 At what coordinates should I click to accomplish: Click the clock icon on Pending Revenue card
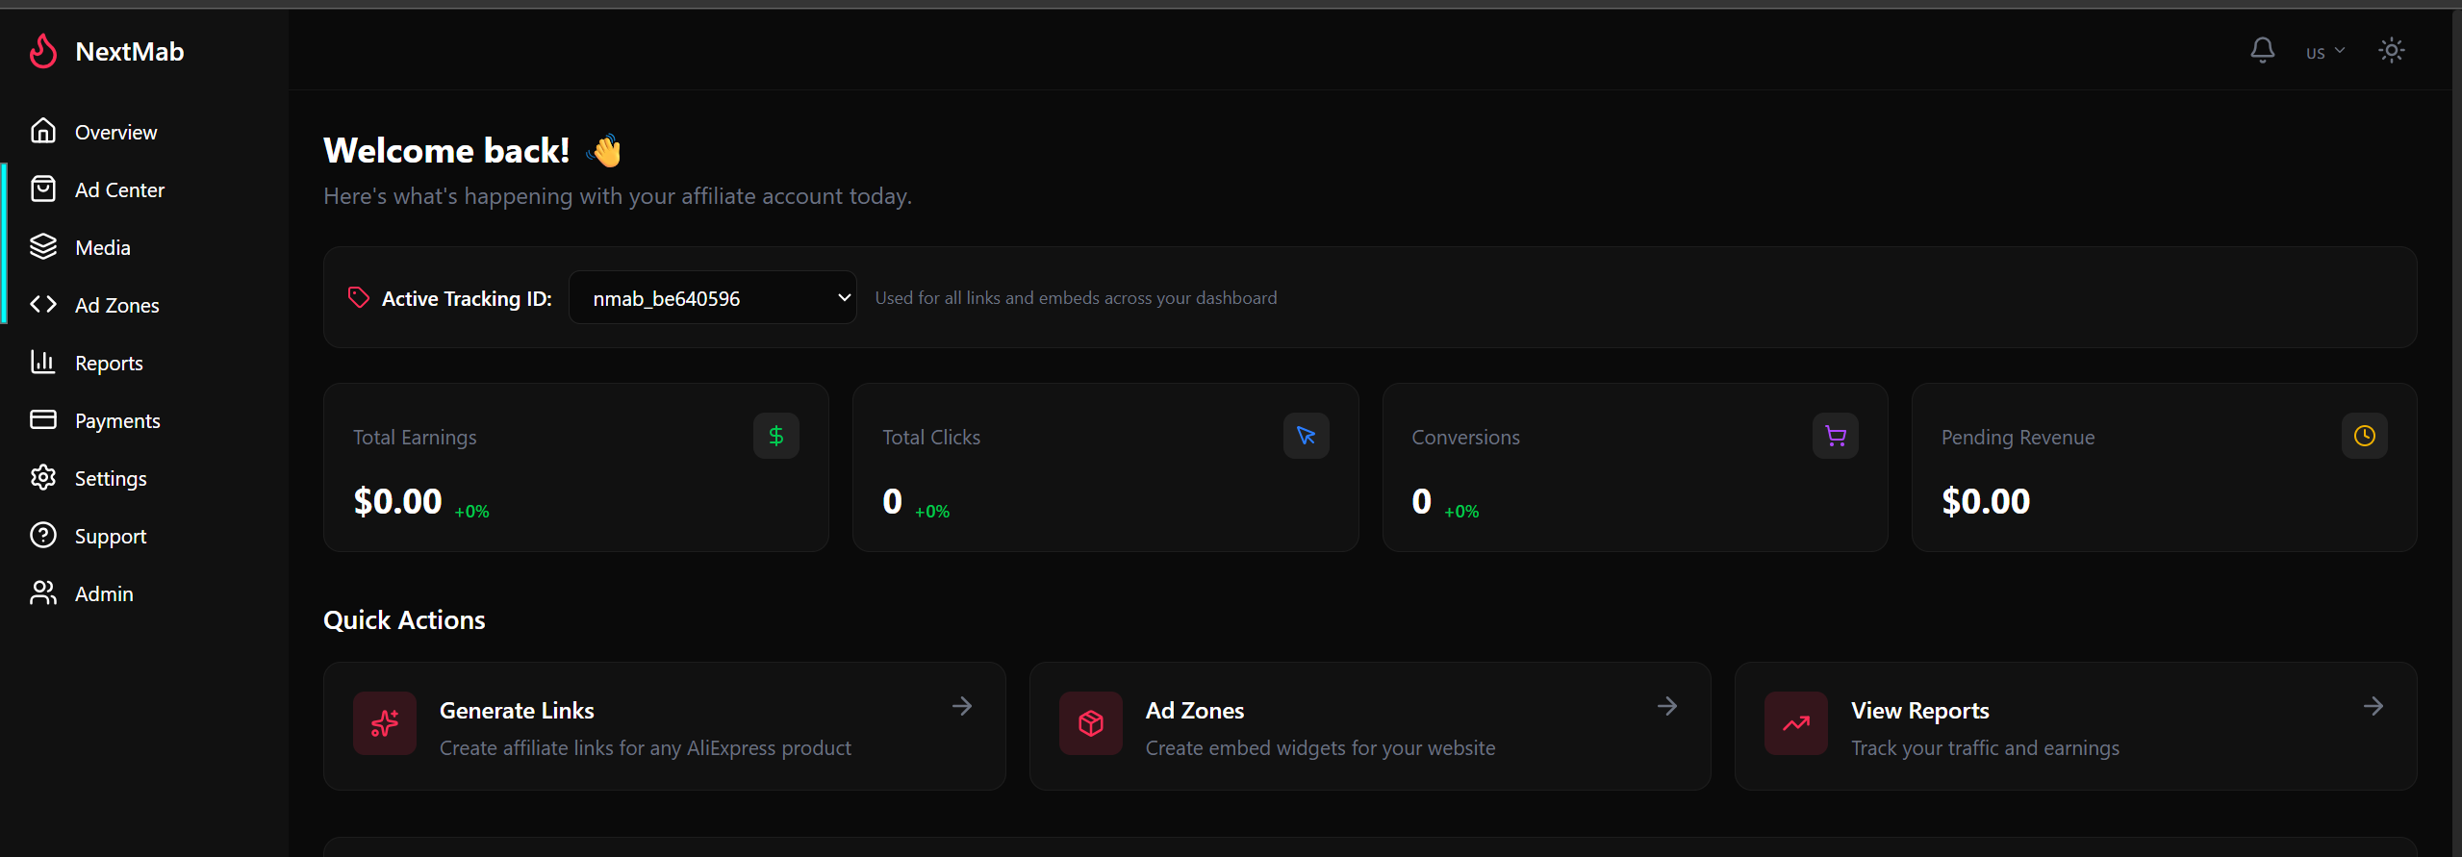(x=2364, y=436)
